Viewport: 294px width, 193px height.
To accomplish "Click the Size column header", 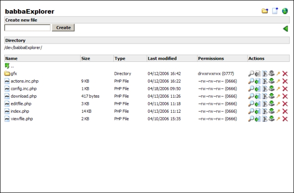I will pos(85,59).
